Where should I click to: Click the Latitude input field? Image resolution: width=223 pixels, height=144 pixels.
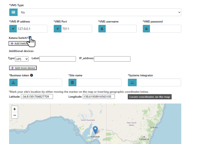click(37, 97)
